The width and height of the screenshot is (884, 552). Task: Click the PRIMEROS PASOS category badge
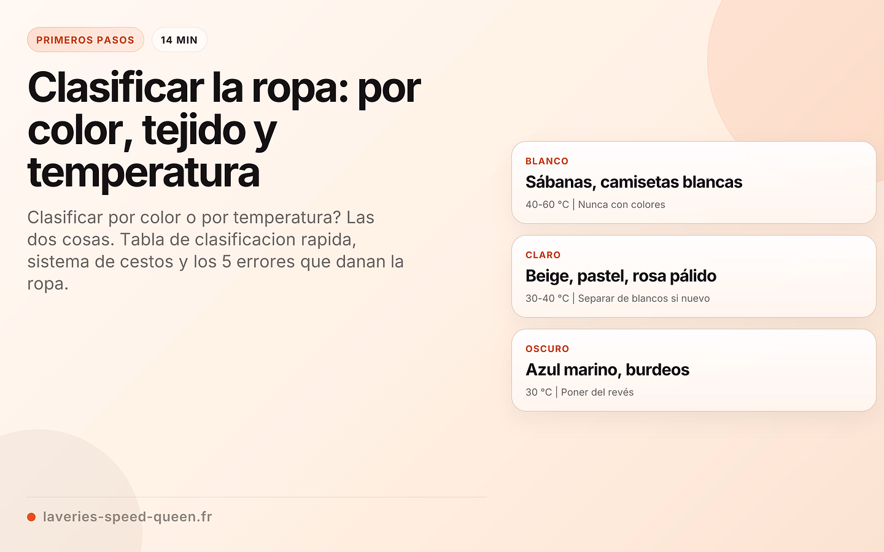point(85,40)
